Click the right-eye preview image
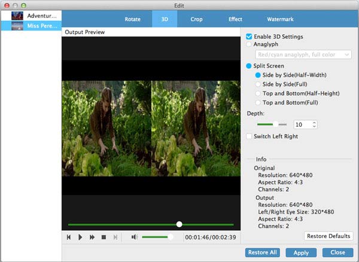Viewport: 359px width, 262px height. tap(196, 129)
